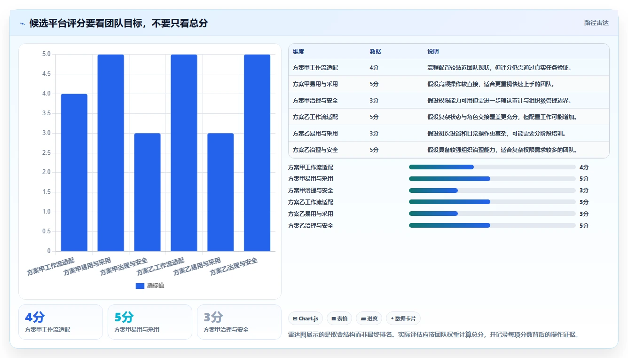Click description starting 假设高频操作较直接
Screen dimensions: 628x358
491,84
